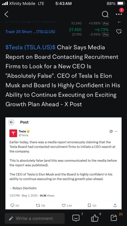Viewport: 127px width, 226px height.
Task: Tap the bookmark icon showing 123
Action: coord(89,205)
